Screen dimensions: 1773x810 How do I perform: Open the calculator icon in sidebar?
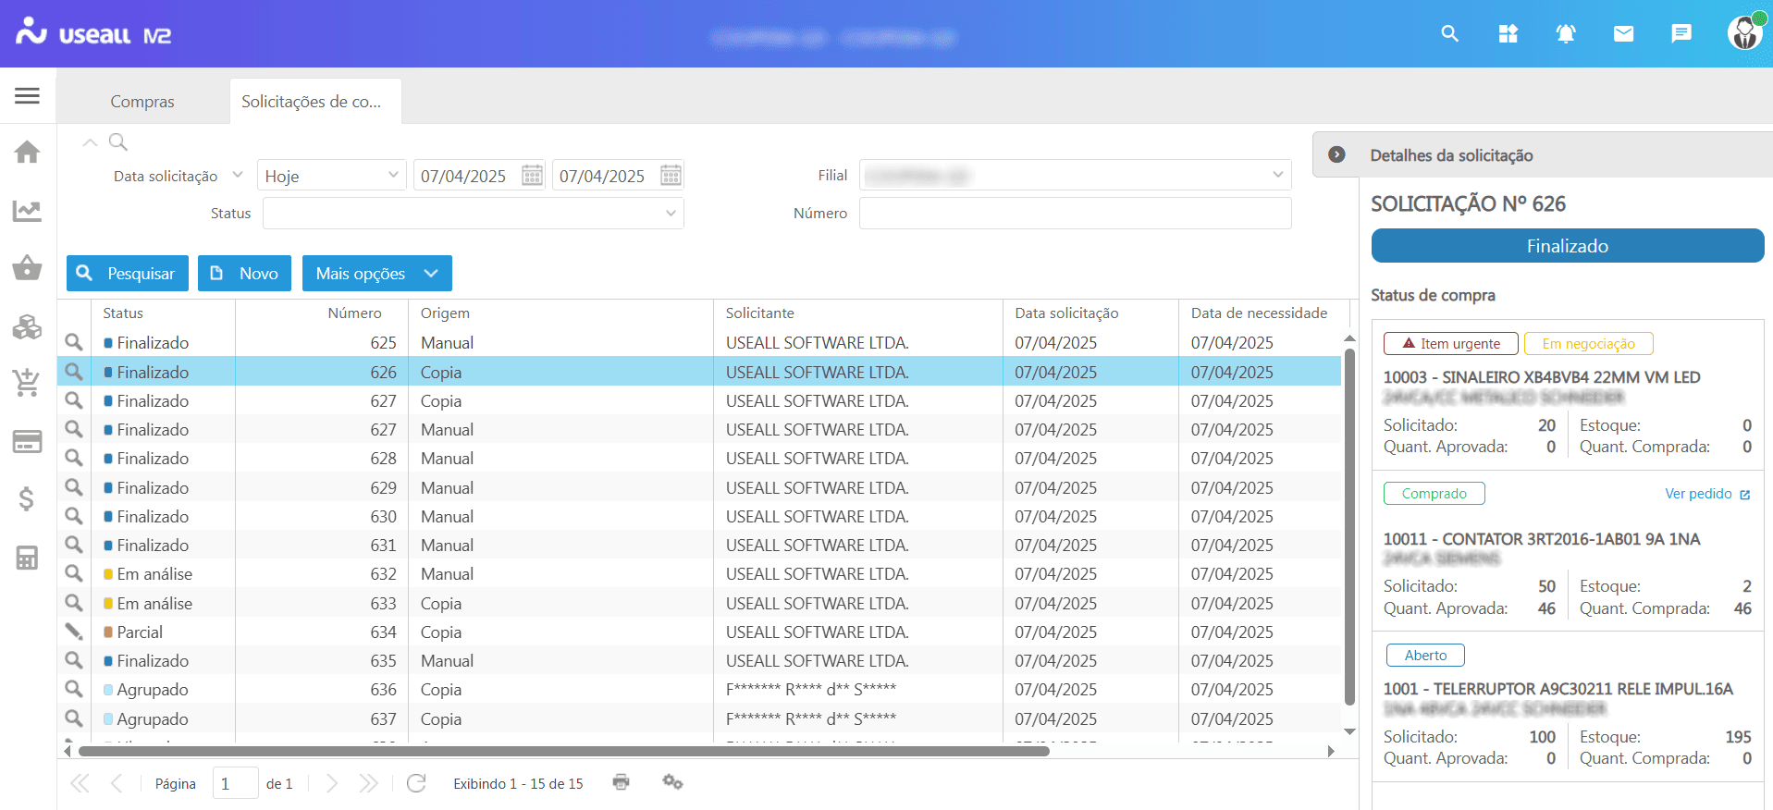click(27, 558)
